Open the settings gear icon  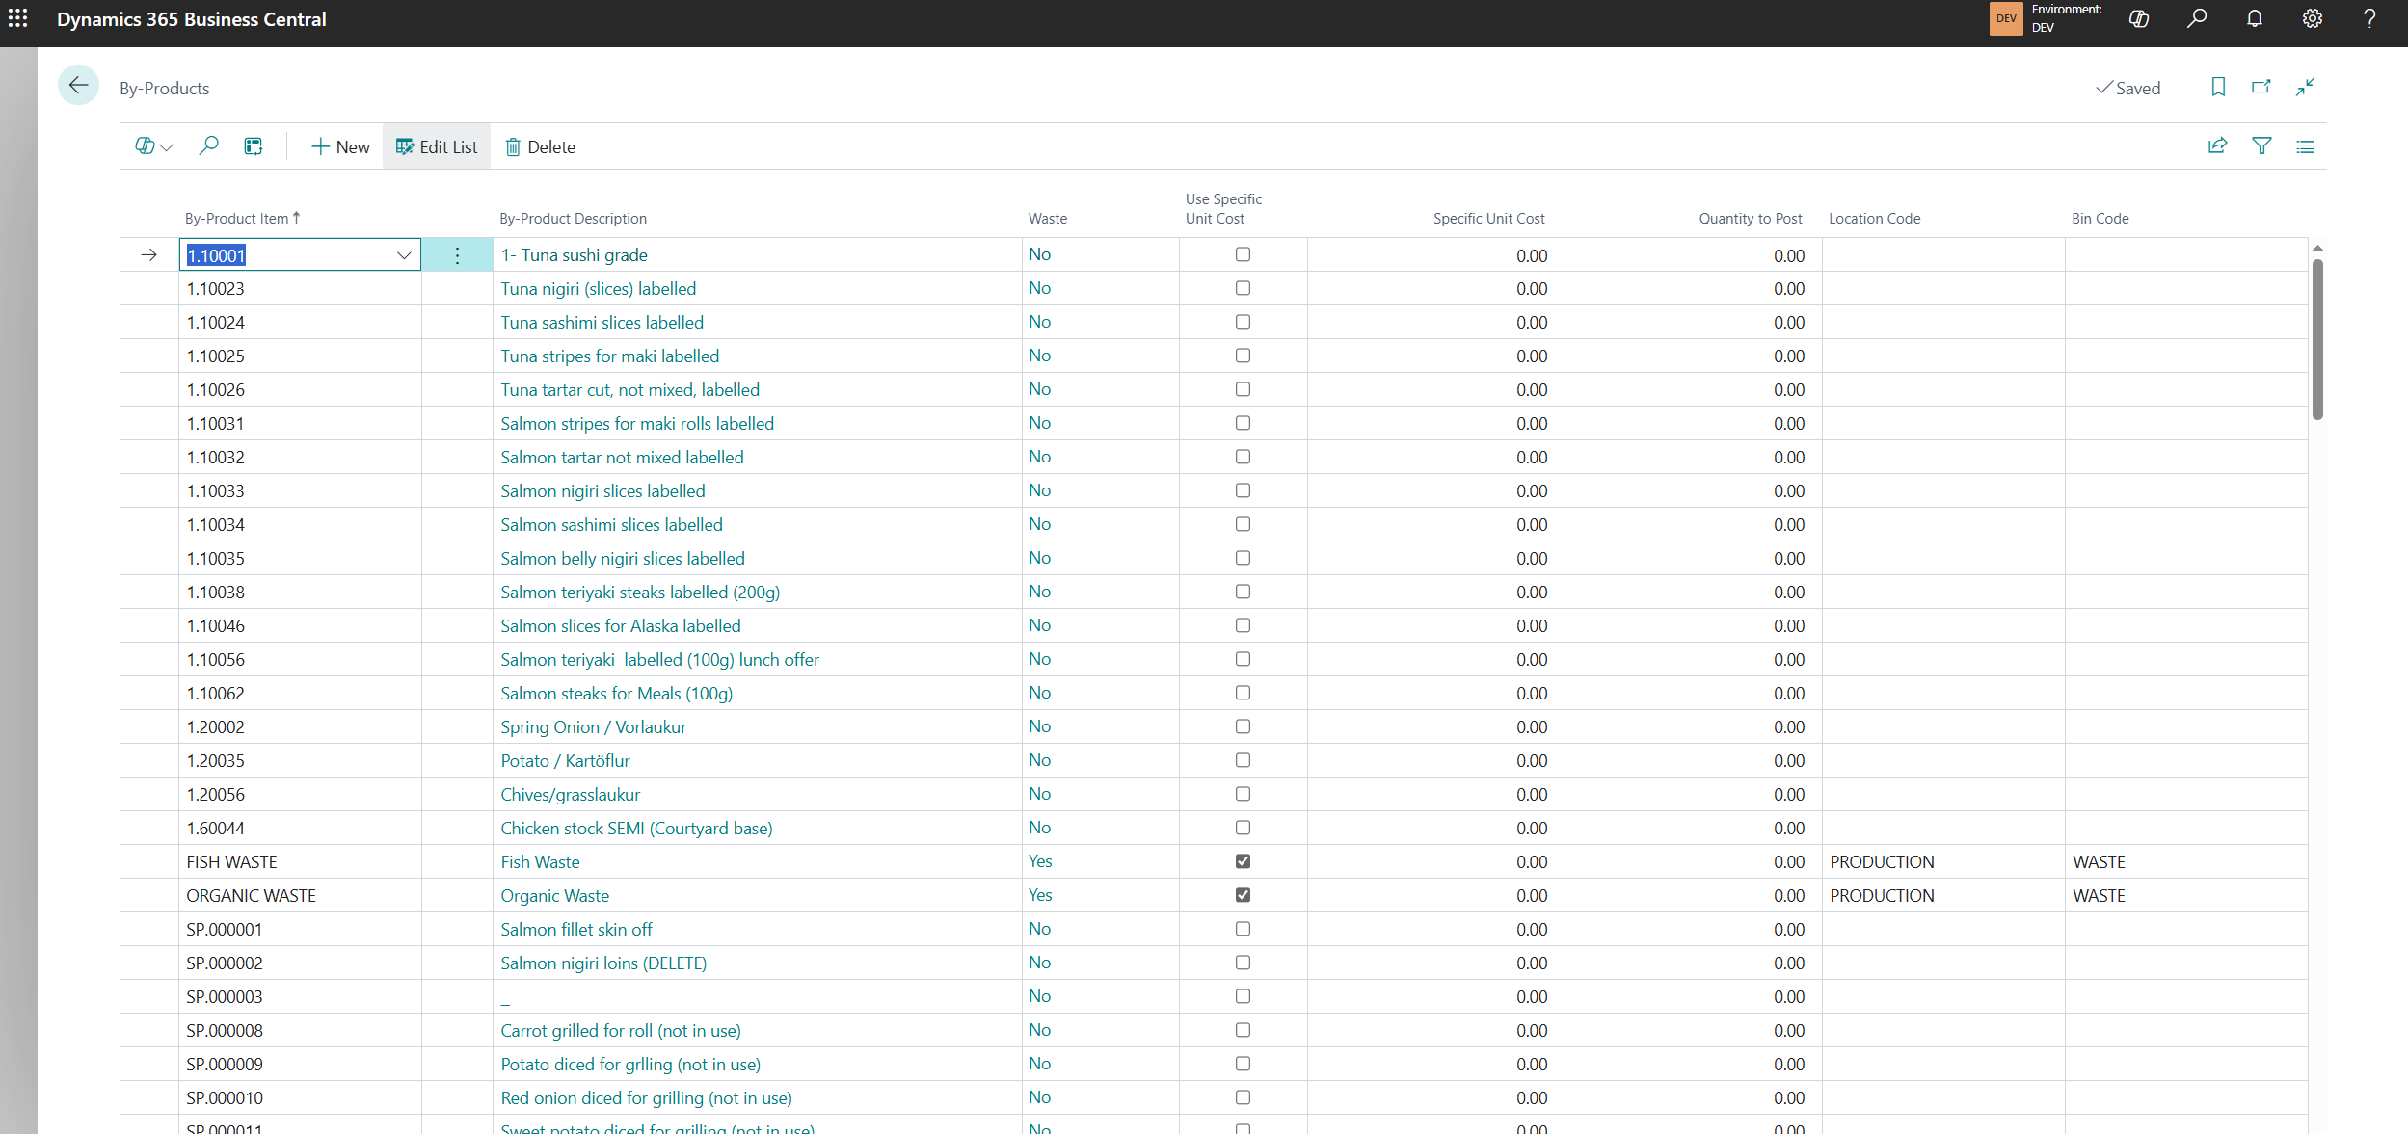[x=2312, y=18]
